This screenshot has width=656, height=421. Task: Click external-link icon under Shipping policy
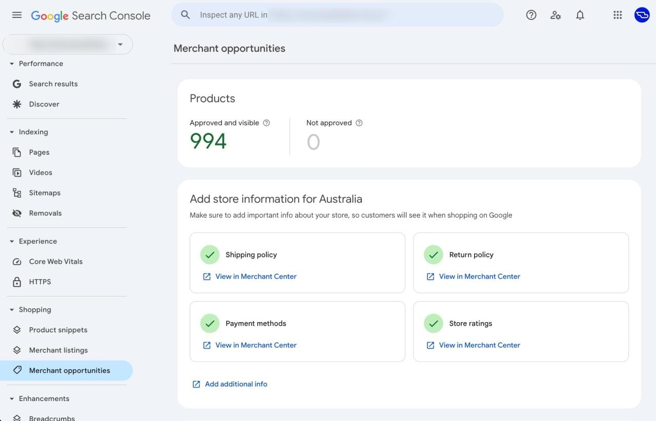tap(207, 277)
